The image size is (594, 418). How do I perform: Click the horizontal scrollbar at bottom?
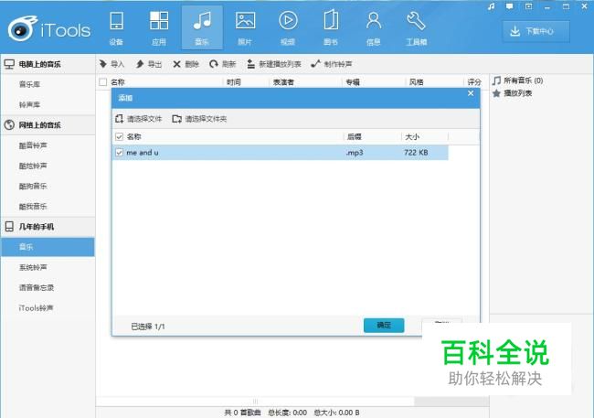coord(255,401)
